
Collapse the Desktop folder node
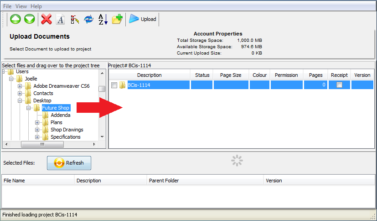(20, 100)
